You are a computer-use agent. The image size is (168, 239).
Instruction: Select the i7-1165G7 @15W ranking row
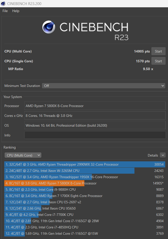(x=85, y=233)
